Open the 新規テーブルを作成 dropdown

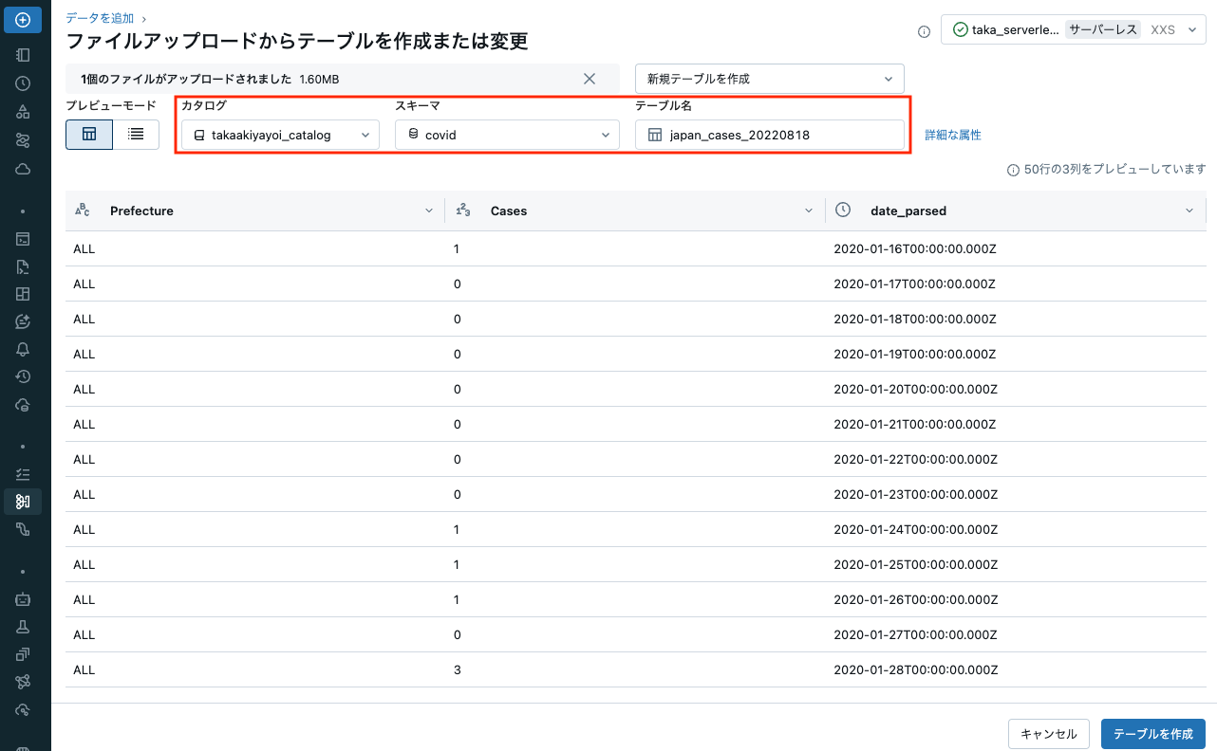[767, 78]
